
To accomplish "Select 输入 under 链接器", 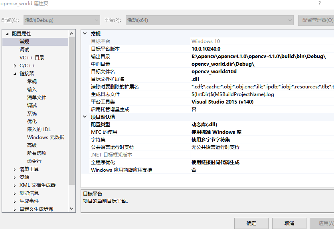I will (32, 90).
